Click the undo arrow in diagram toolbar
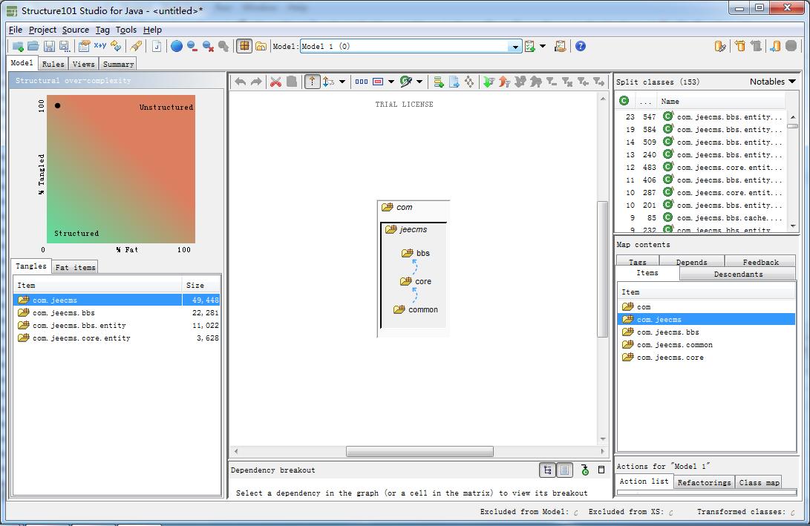 (x=240, y=82)
